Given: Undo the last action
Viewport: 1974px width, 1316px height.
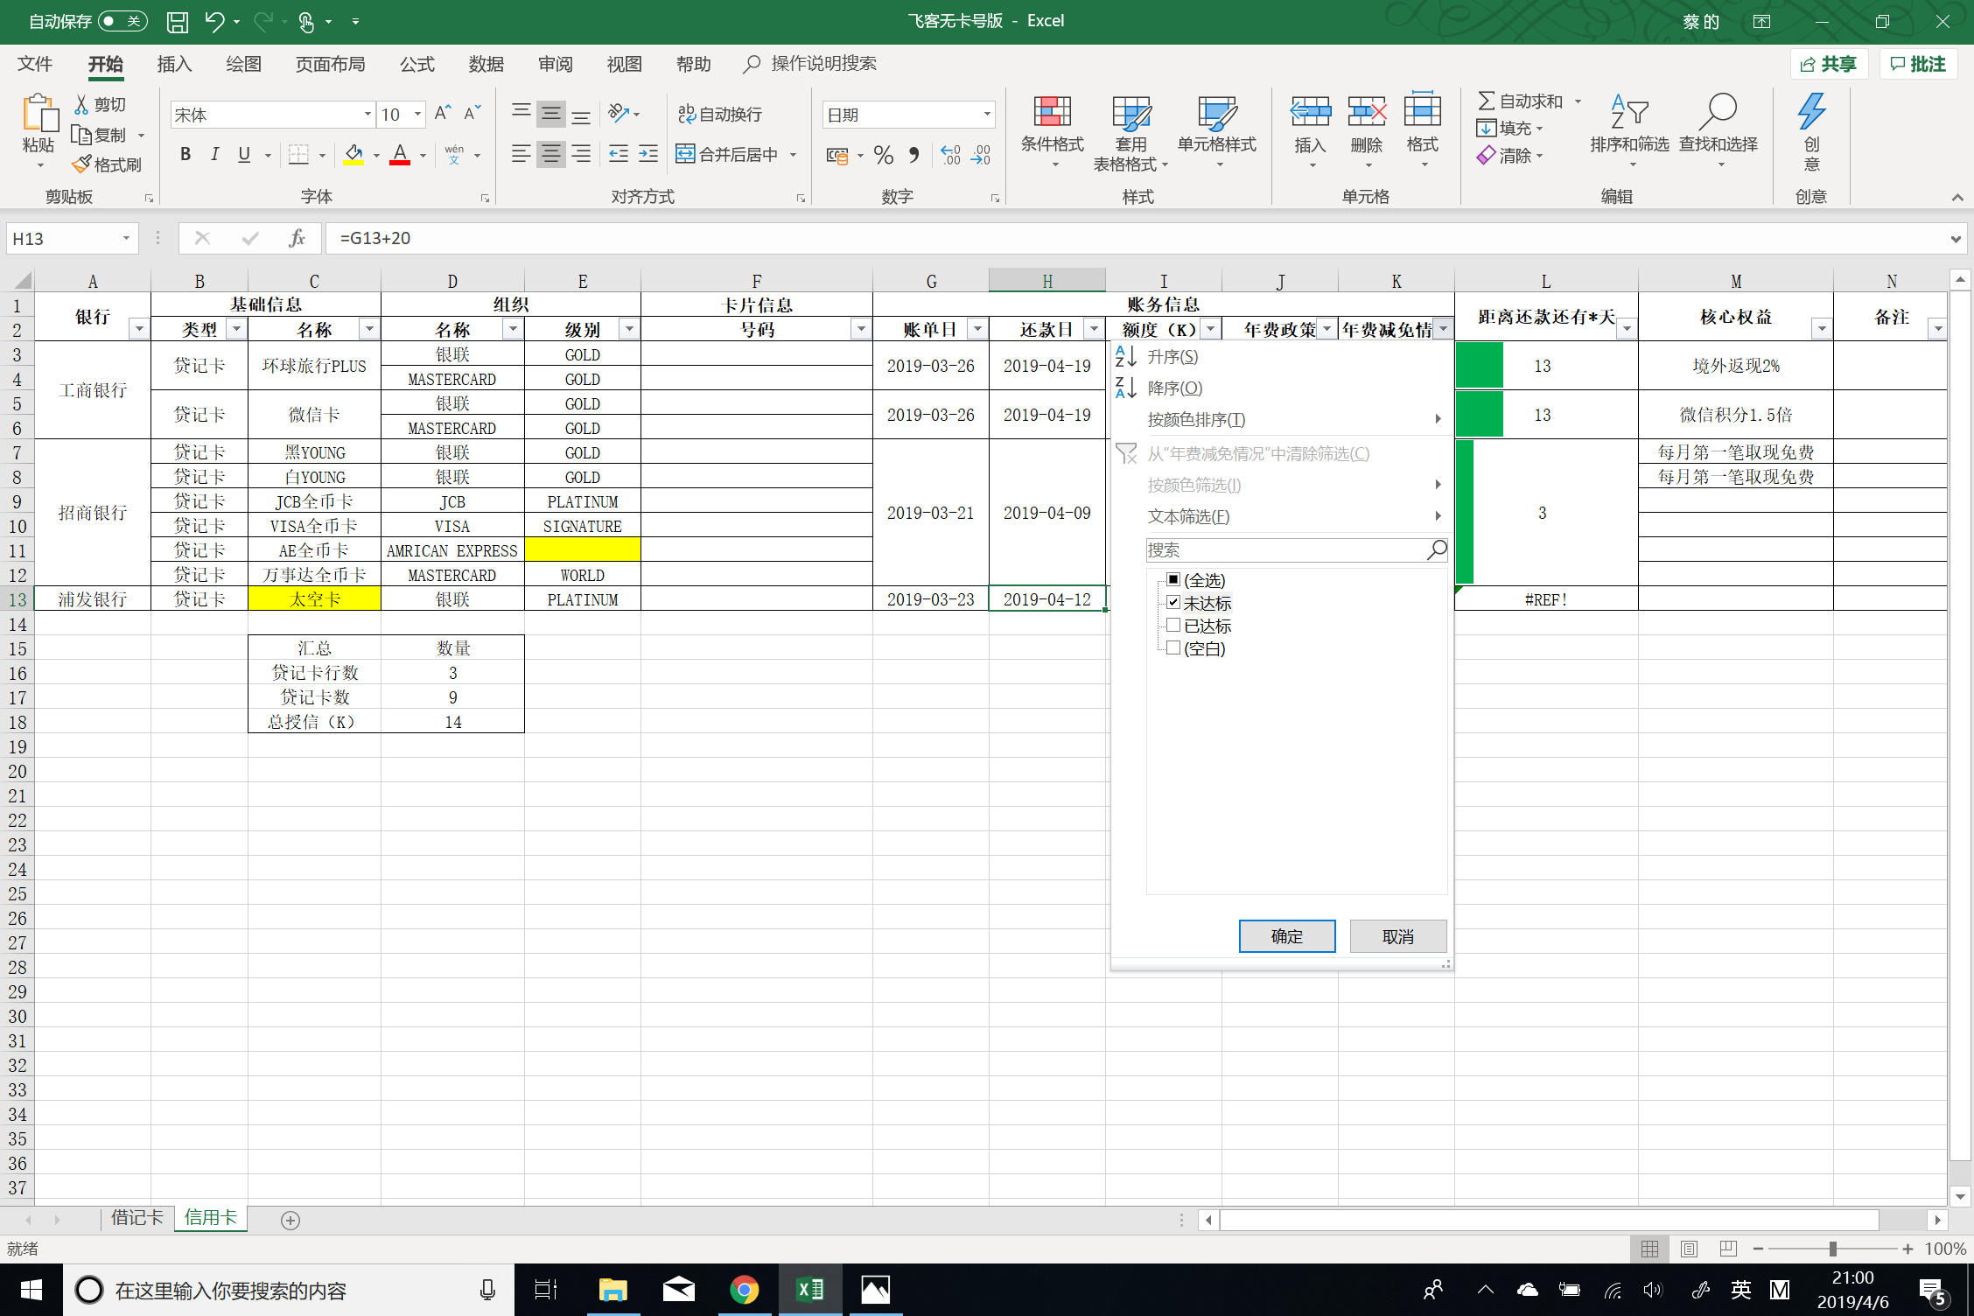Looking at the screenshot, I should coord(214,22).
